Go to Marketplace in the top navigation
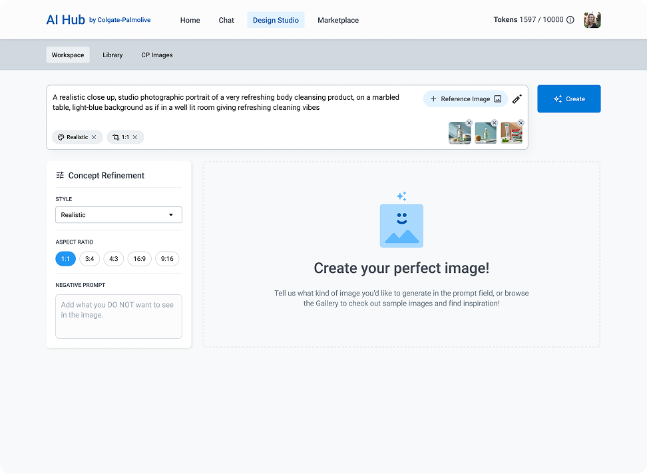The height and width of the screenshot is (474, 647). (x=337, y=20)
